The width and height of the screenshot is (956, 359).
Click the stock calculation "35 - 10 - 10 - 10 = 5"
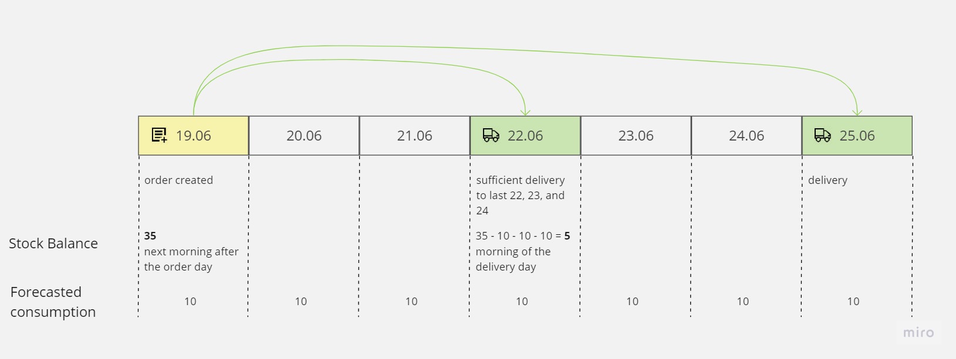[x=522, y=236]
